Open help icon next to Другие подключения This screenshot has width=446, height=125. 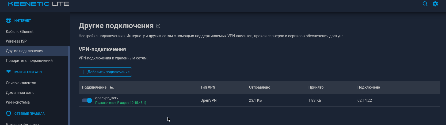point(158,26)
